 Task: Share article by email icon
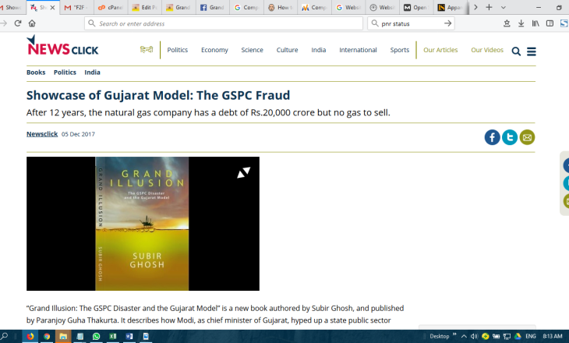point(527,137)
